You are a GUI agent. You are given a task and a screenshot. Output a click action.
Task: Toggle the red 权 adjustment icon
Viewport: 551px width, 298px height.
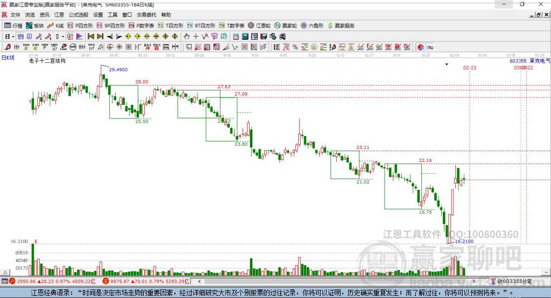[x=70, y=37]
